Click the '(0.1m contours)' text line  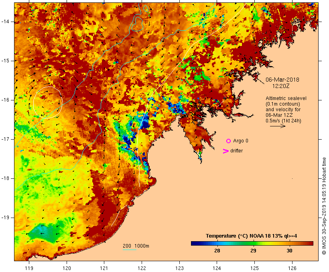[x=283, y=104]
